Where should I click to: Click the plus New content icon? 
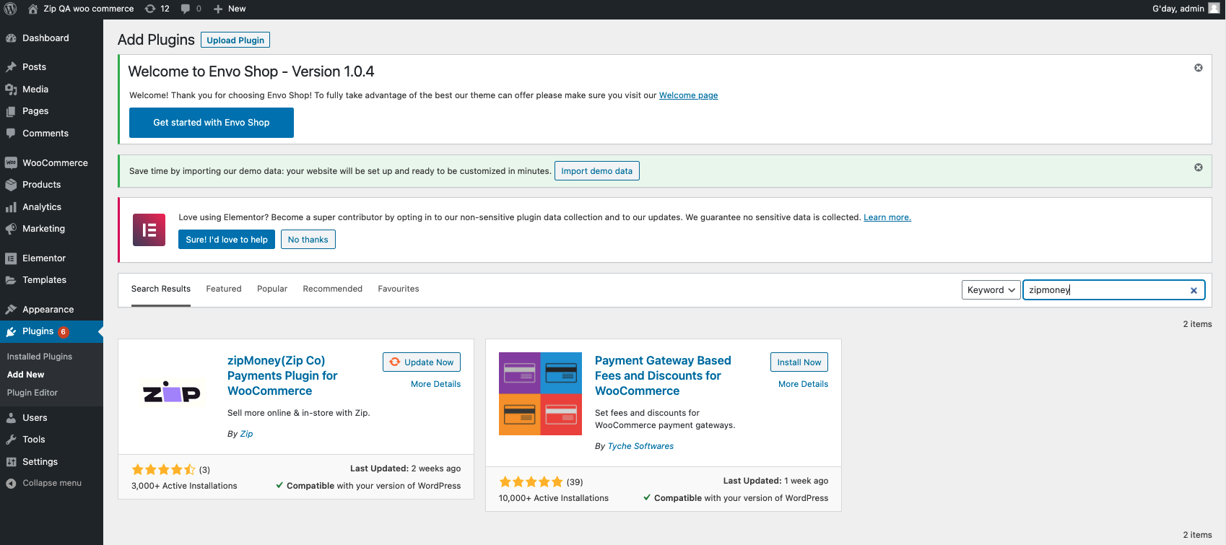pyautogui.click(x=218, y=9)
